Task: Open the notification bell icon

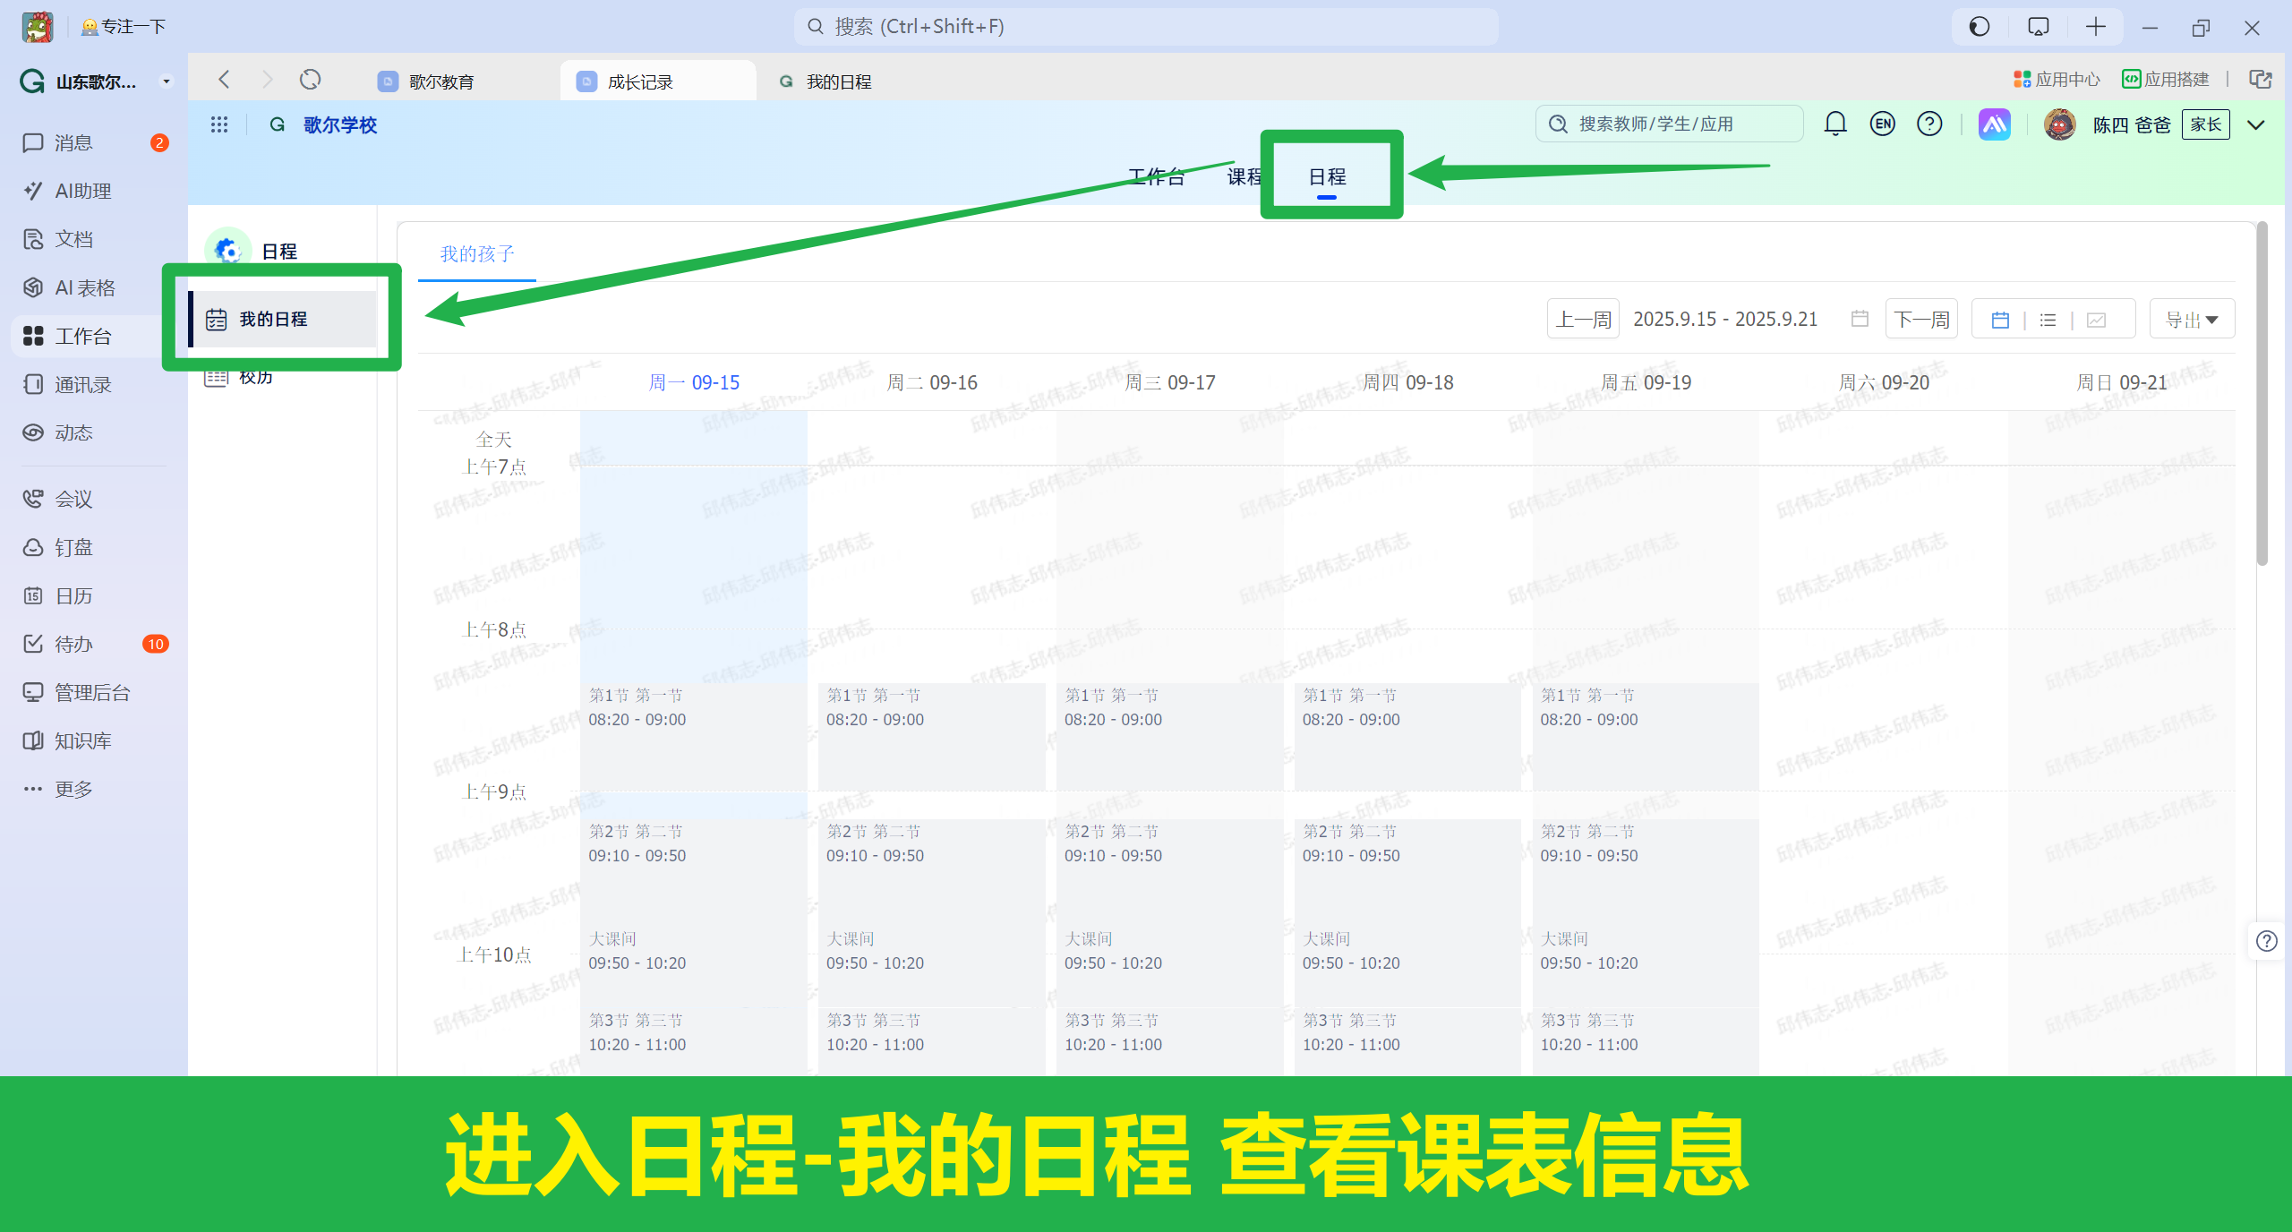Action: (1834, 124)
